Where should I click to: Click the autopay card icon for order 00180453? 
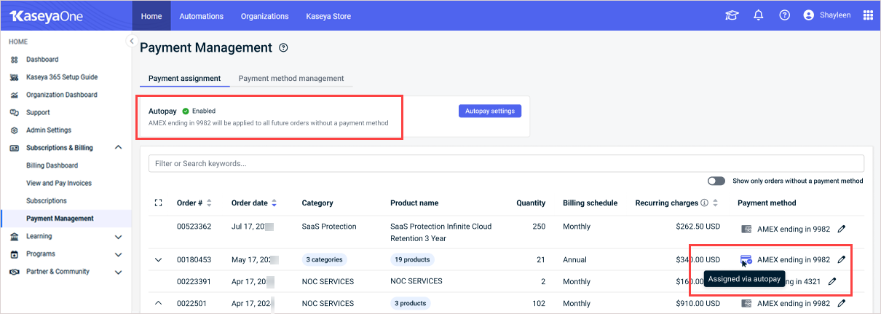[746, 259]
